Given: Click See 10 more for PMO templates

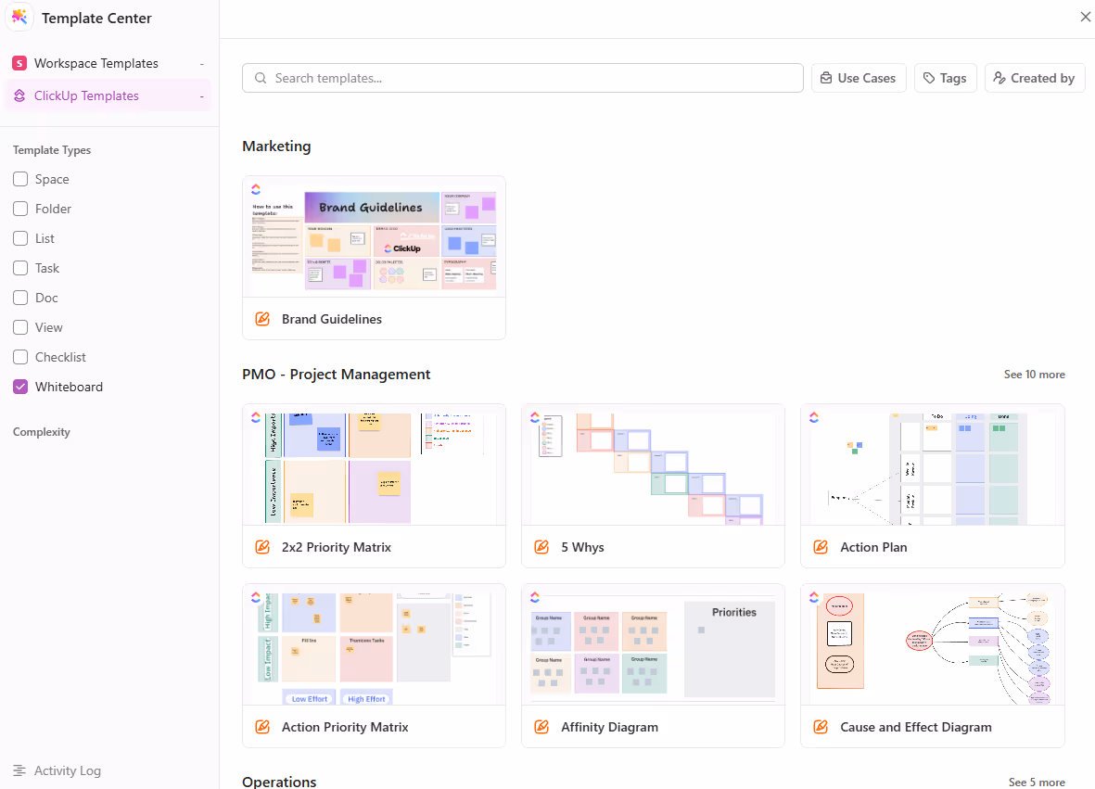Looking at the screenshot, I should [x=1034, y=374].
